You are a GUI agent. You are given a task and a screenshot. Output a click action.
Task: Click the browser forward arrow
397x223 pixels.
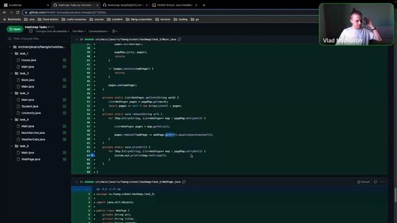click(x=11, y=12)
